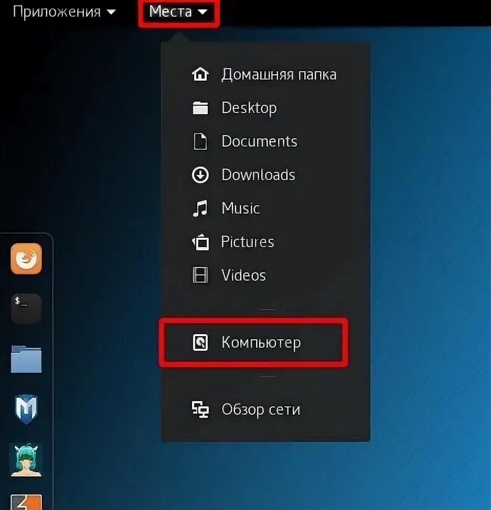The image size is (491, 510).
Task: Click the dropdown arrow next to Места
Action: coord(202,12)
